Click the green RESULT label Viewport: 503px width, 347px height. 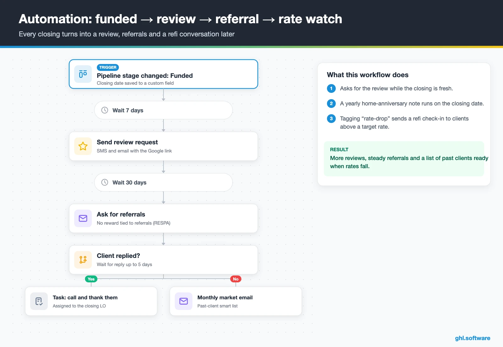click(339, 150)
